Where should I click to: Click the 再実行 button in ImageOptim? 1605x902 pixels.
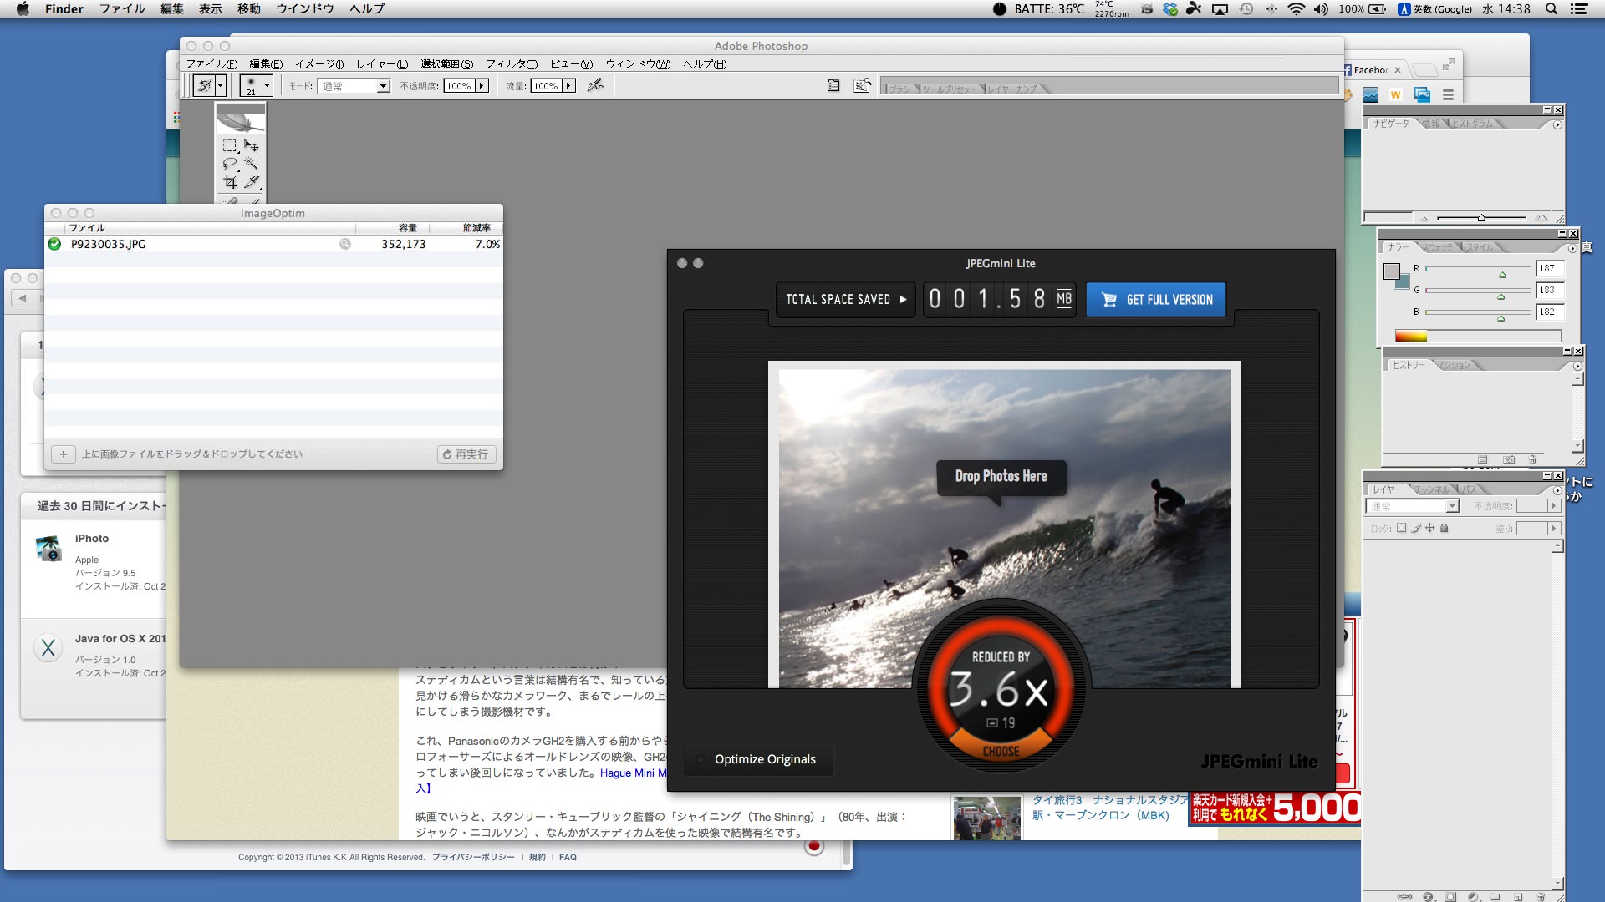point(466,454)
